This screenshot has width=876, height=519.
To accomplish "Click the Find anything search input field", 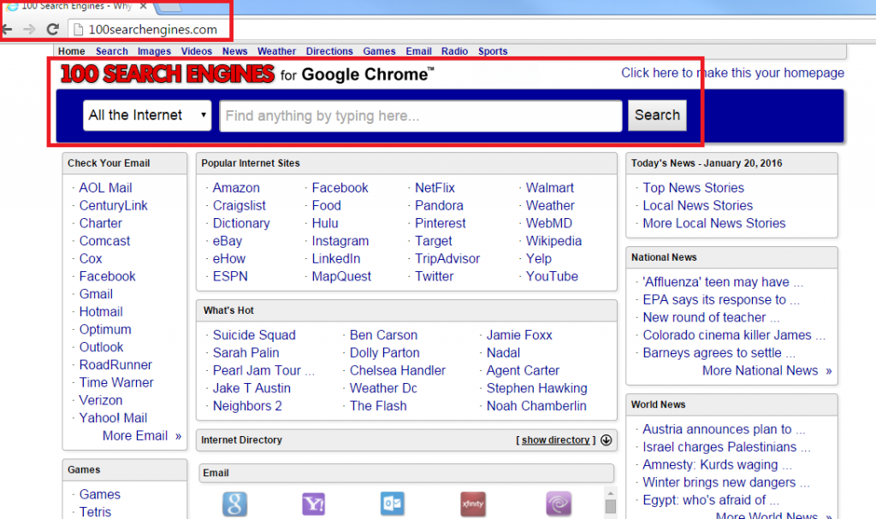I will pyautogui.click(x=420, y=115).
